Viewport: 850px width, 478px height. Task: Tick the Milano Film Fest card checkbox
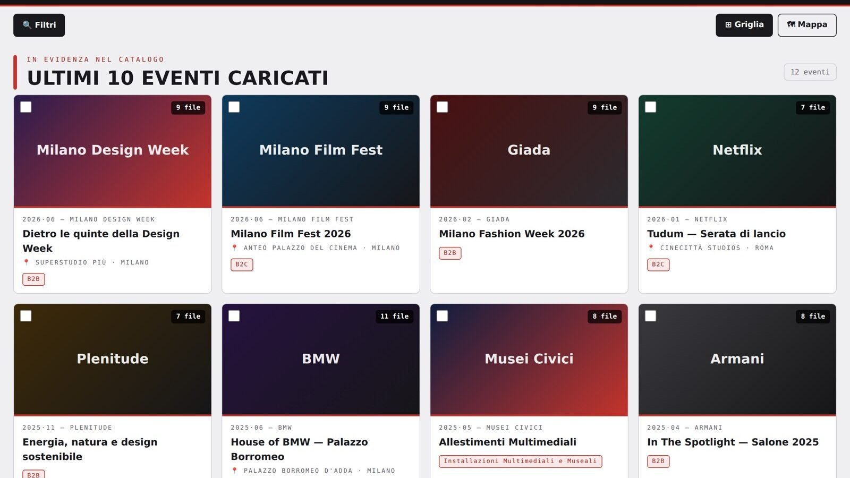pos(234,107)
